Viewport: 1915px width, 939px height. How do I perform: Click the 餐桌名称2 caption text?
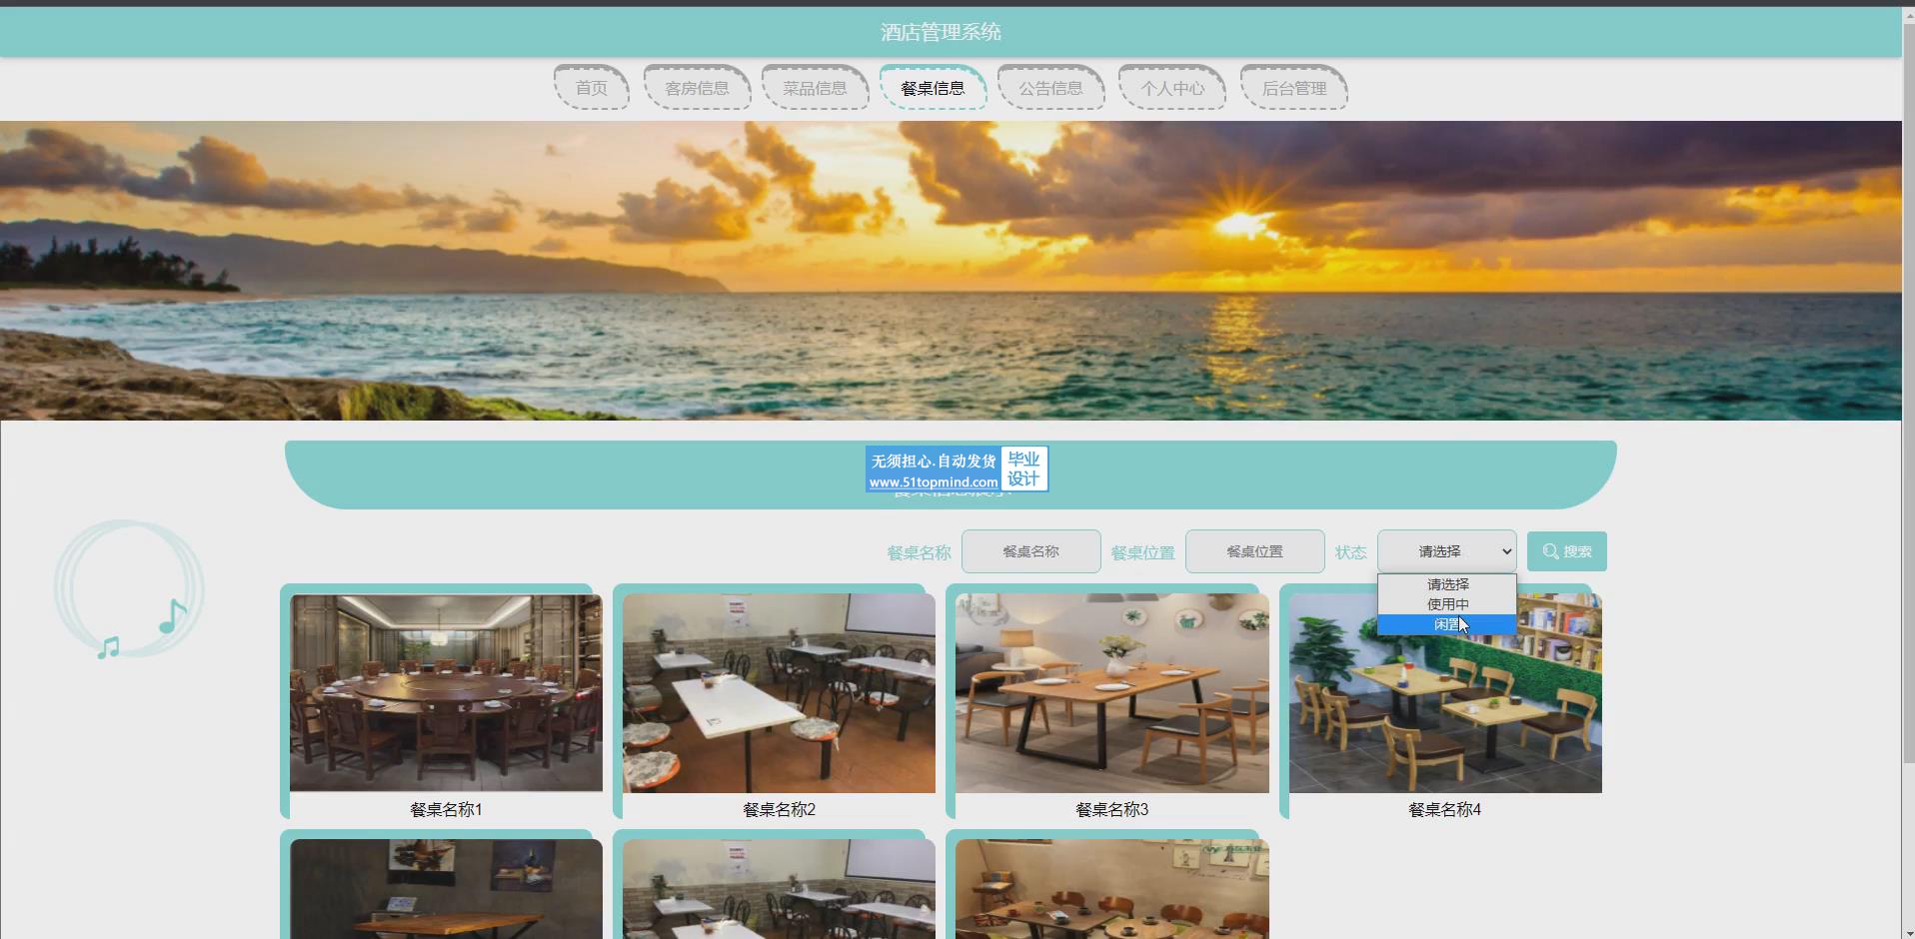[x=779, y=810]
